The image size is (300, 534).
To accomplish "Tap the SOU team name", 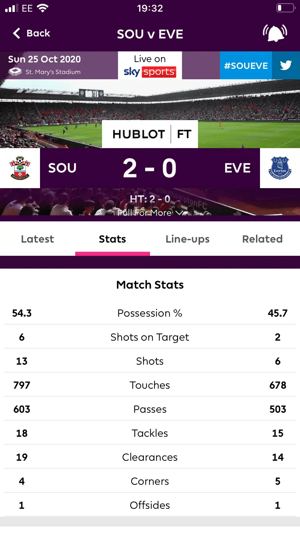I will 62,168.
